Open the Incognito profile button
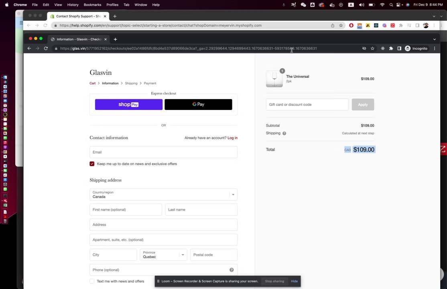447x289 pixels. [416, 49]
